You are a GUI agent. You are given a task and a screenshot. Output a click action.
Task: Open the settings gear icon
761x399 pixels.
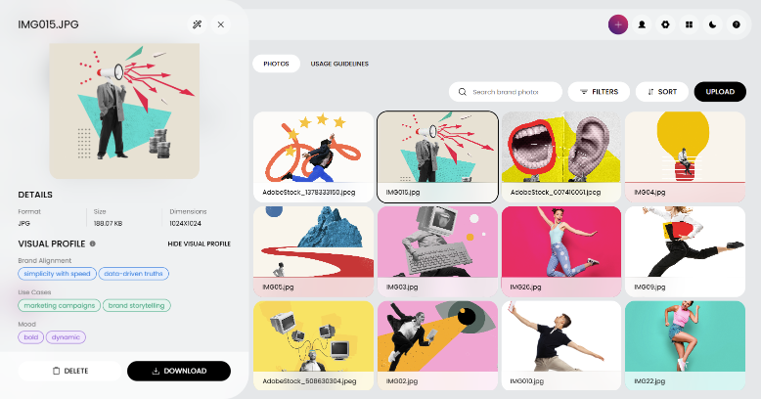665,24
